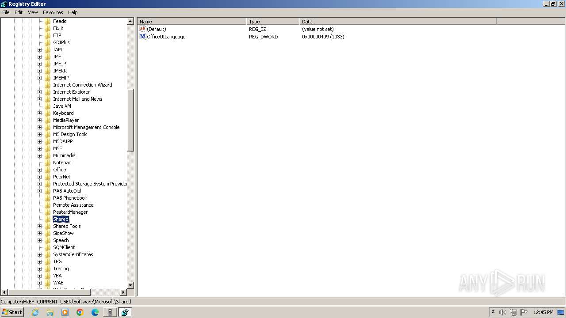Click the Notepad folder icon
566x318 pixels.
pos(48,163)
